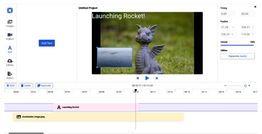262x134 pixels.
Task: Select the Launching Rocket! text clip
Action: tap(96, 107)
